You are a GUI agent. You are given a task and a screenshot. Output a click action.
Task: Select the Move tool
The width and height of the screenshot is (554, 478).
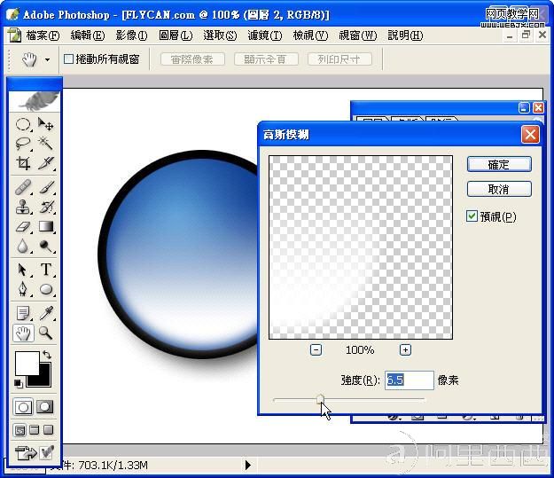click(46, 124)
